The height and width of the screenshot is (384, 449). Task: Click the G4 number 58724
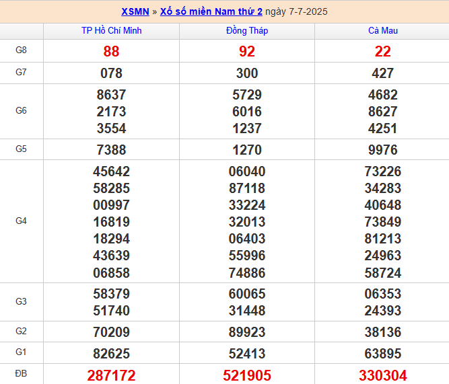tap(383, 273)
